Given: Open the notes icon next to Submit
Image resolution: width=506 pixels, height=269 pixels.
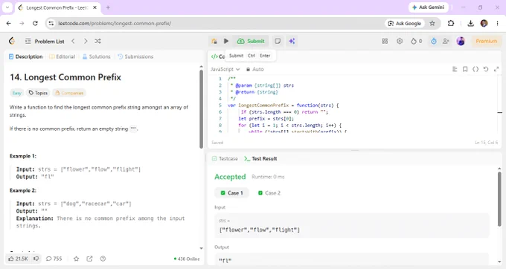Looking at the screenshot, I should (278, 41).
